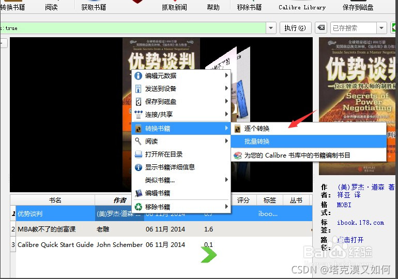Viewport: 398px width, 279px height.
Task: Click the catalog books icon in submenu
Action: [238, 155]
